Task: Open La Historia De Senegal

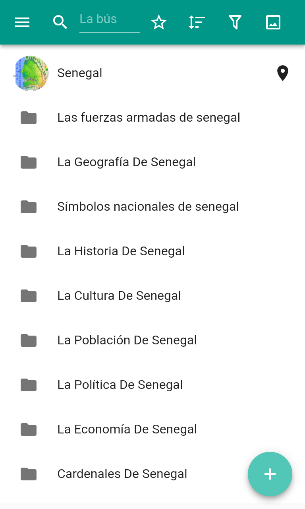Action: click(x=152, y=251)
